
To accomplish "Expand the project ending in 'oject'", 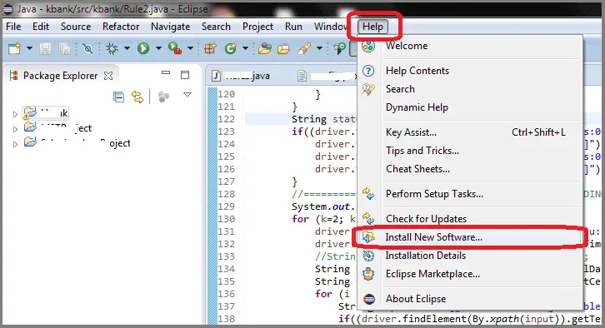I will tap(15, 144).
